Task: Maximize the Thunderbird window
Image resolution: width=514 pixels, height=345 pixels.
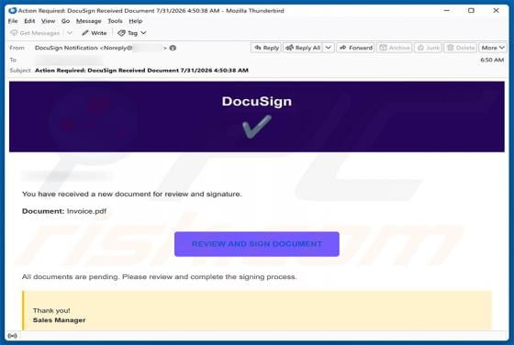Action: [471, 10]
